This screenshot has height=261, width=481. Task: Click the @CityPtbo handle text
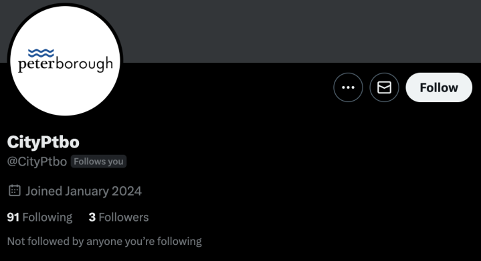pos(37,162)
